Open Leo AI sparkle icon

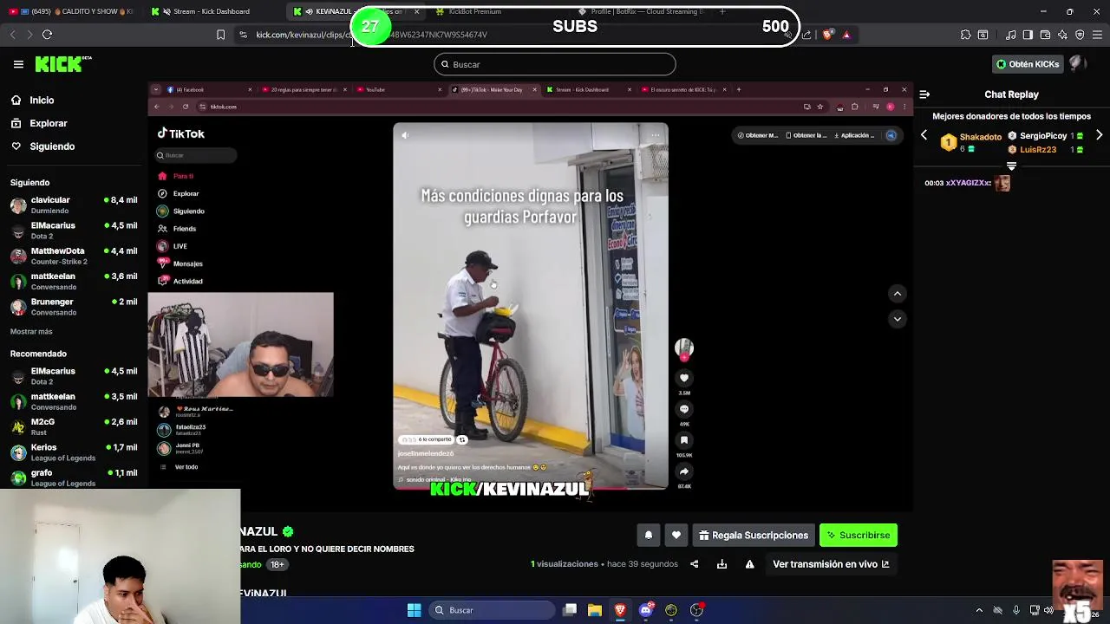coord(1062,35)
